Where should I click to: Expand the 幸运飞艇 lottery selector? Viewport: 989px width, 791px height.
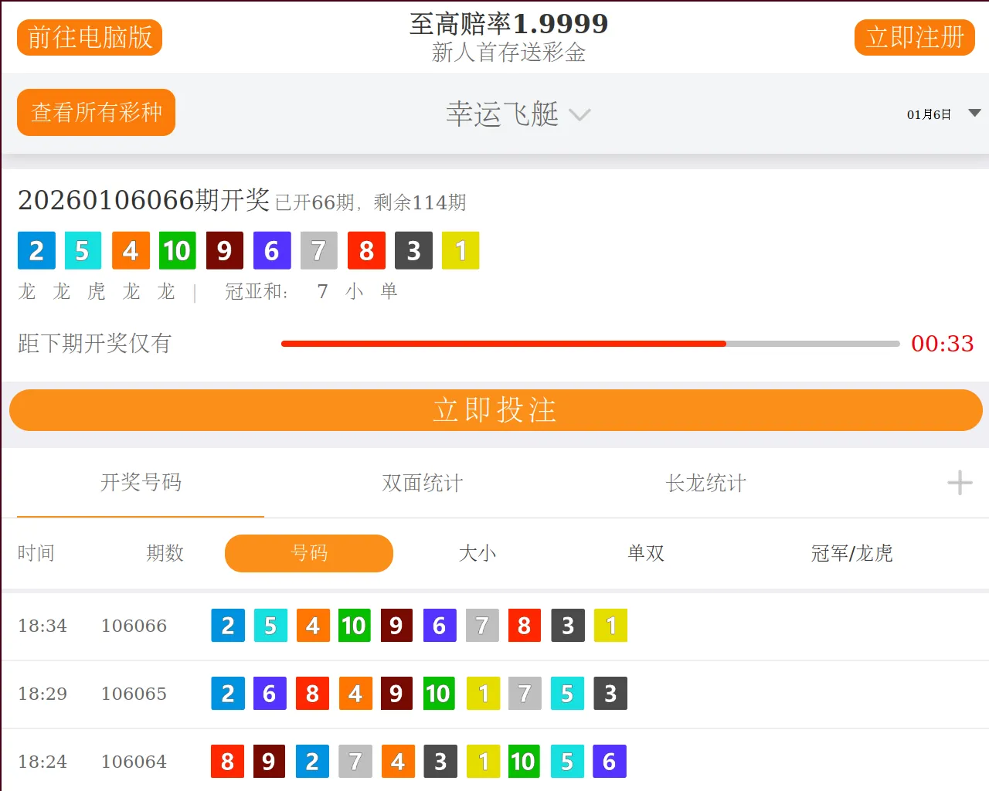click(x=502, y=114)
